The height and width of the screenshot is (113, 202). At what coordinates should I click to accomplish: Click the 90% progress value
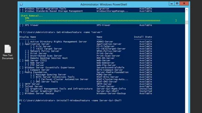pos(27,18)
